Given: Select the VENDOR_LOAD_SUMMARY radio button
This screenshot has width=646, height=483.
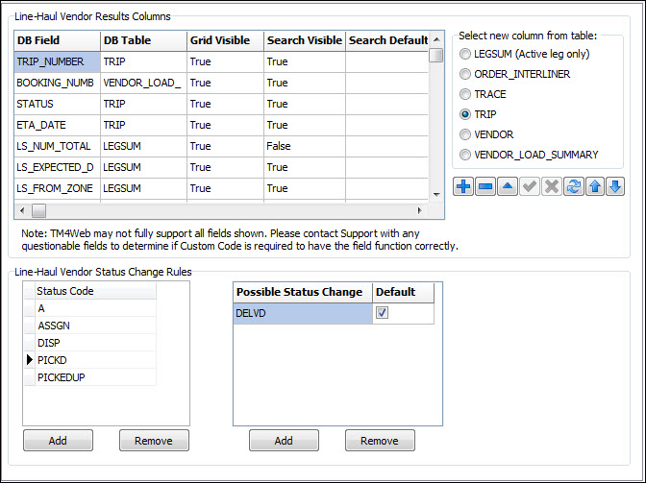Looking at the screenshot, I should pos(464,155).
